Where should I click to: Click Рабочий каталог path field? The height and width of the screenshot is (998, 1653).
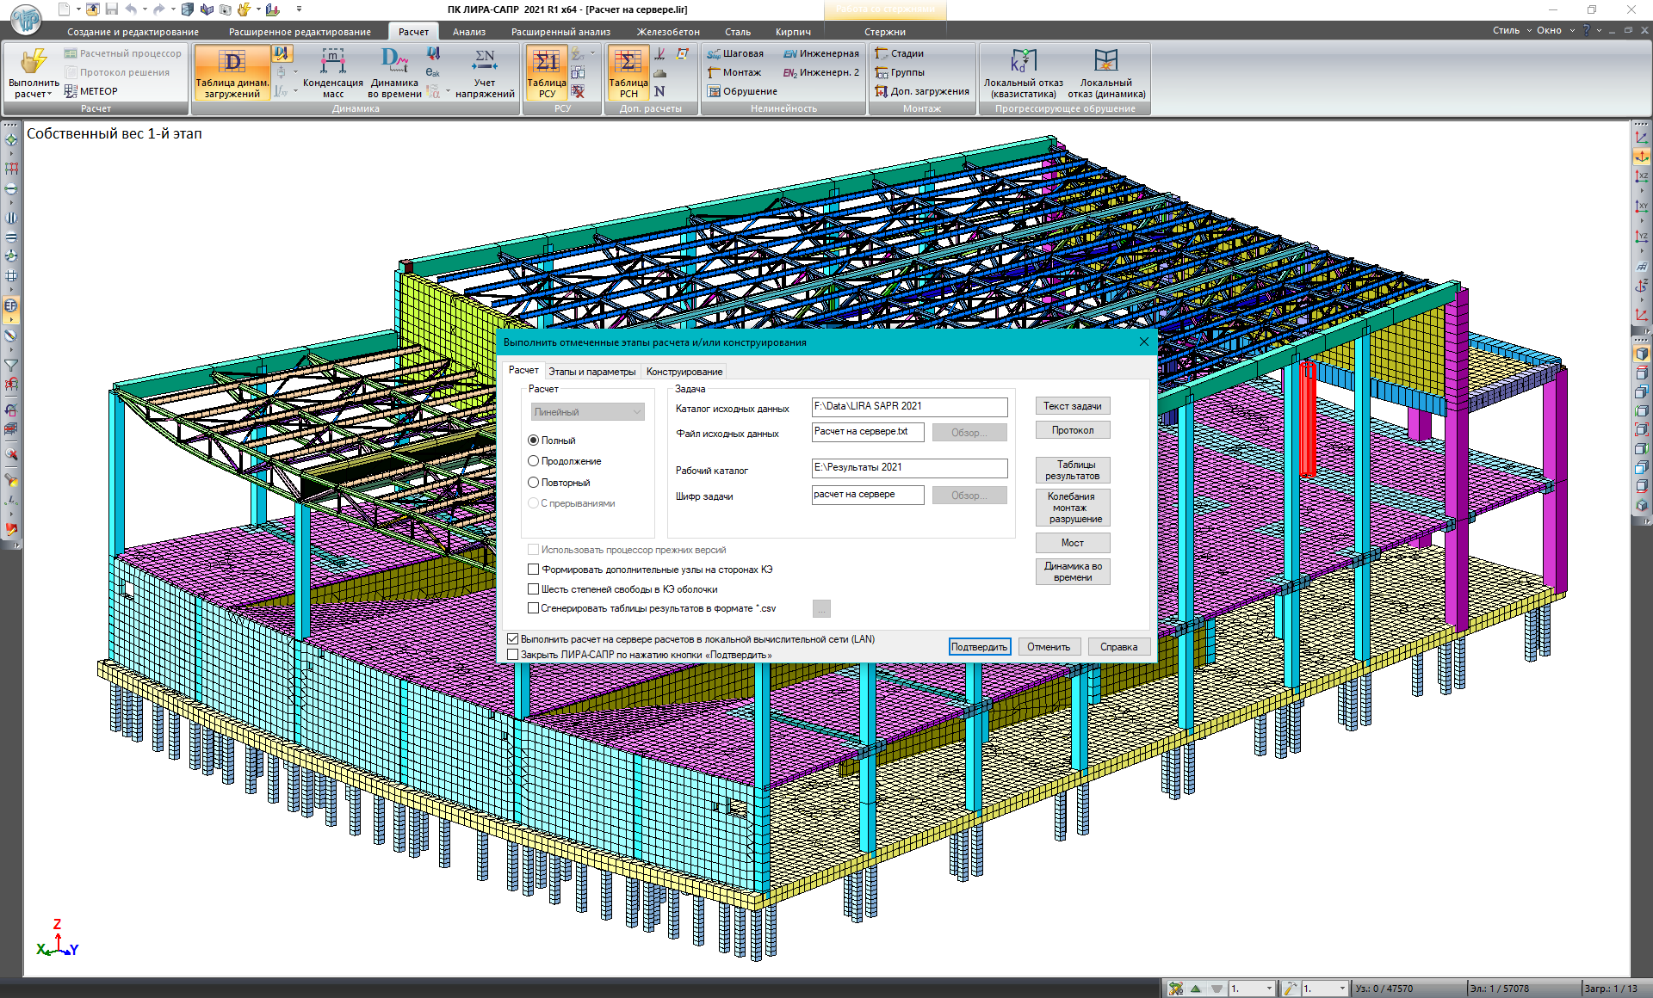pyautogui.click(x=909, y=467)
